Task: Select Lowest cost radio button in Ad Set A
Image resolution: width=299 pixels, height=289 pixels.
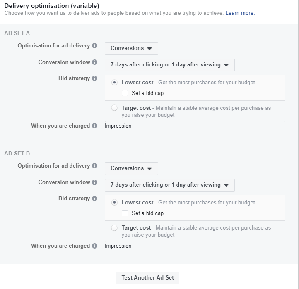Action: 115,83
